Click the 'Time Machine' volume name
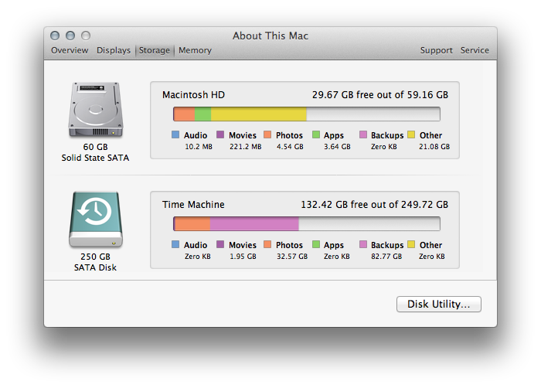This screenshot has height=388, width=541. click(193, 205)
